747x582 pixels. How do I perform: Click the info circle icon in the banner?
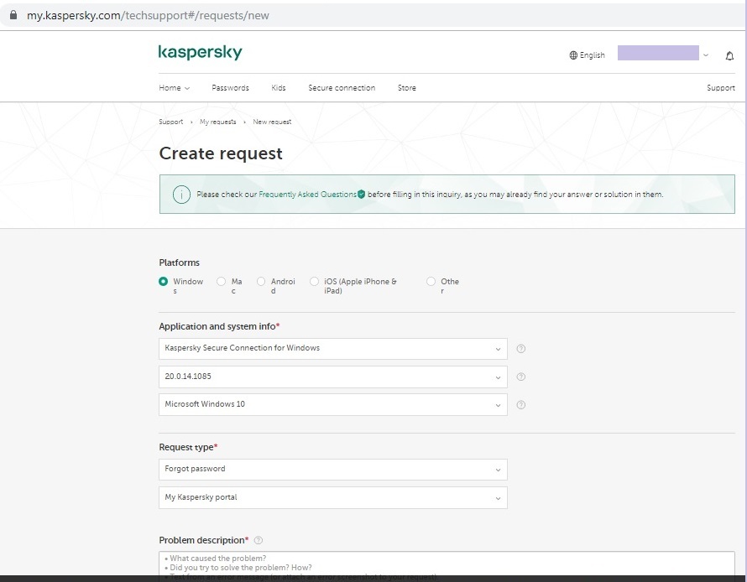click(181, 195)
